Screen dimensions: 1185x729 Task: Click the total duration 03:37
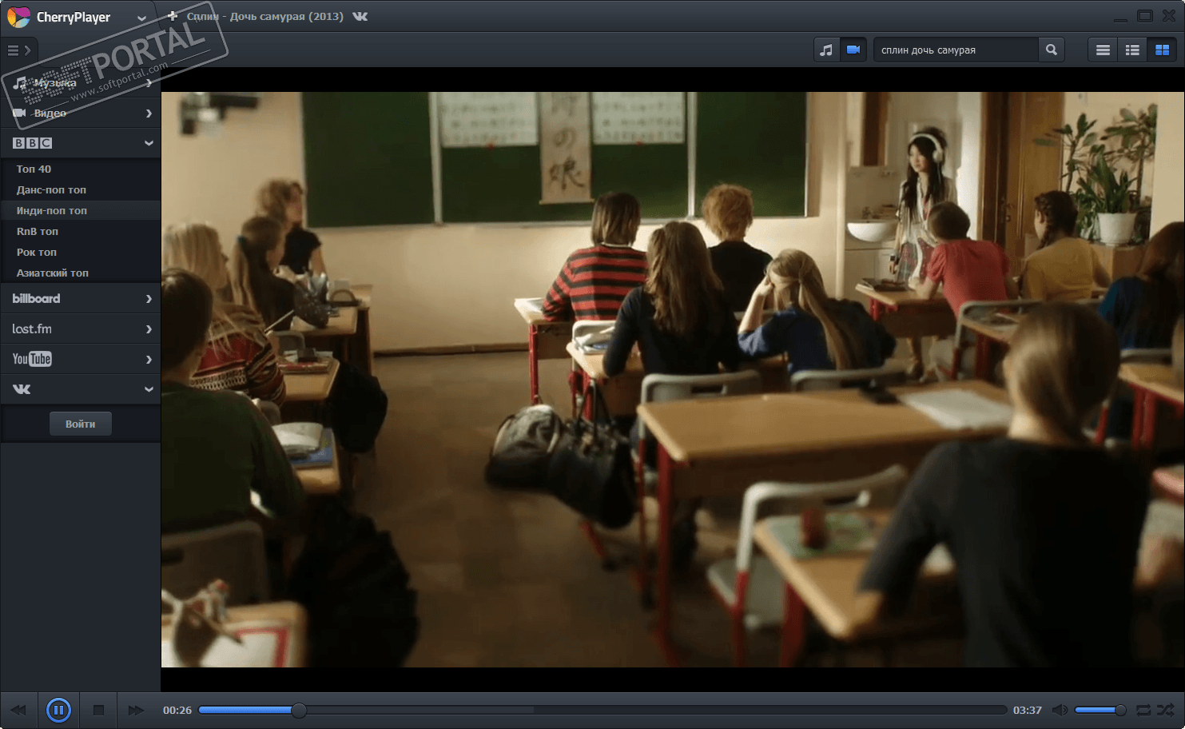pyautogui.click(x=1028, y=710)
